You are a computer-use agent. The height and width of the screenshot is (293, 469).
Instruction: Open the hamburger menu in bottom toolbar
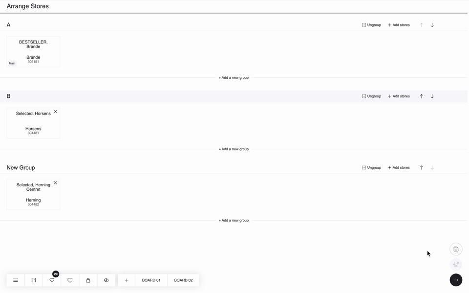(16, 280)
